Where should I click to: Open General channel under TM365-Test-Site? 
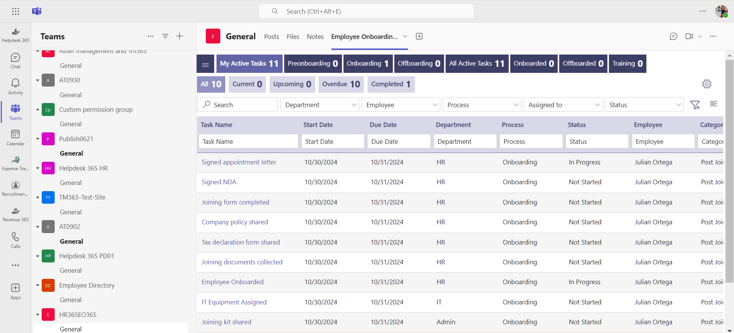(71, 212)
